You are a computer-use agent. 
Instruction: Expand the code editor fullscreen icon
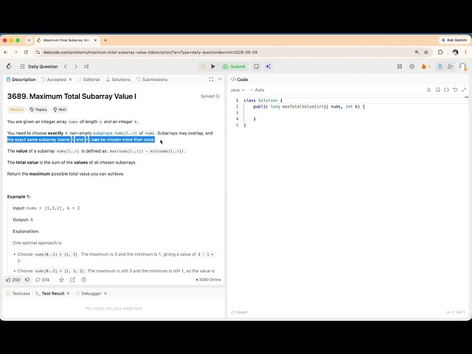pos(464,90)
